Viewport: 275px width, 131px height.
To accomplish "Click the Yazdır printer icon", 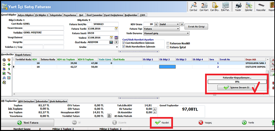I will tap(238, 7).
